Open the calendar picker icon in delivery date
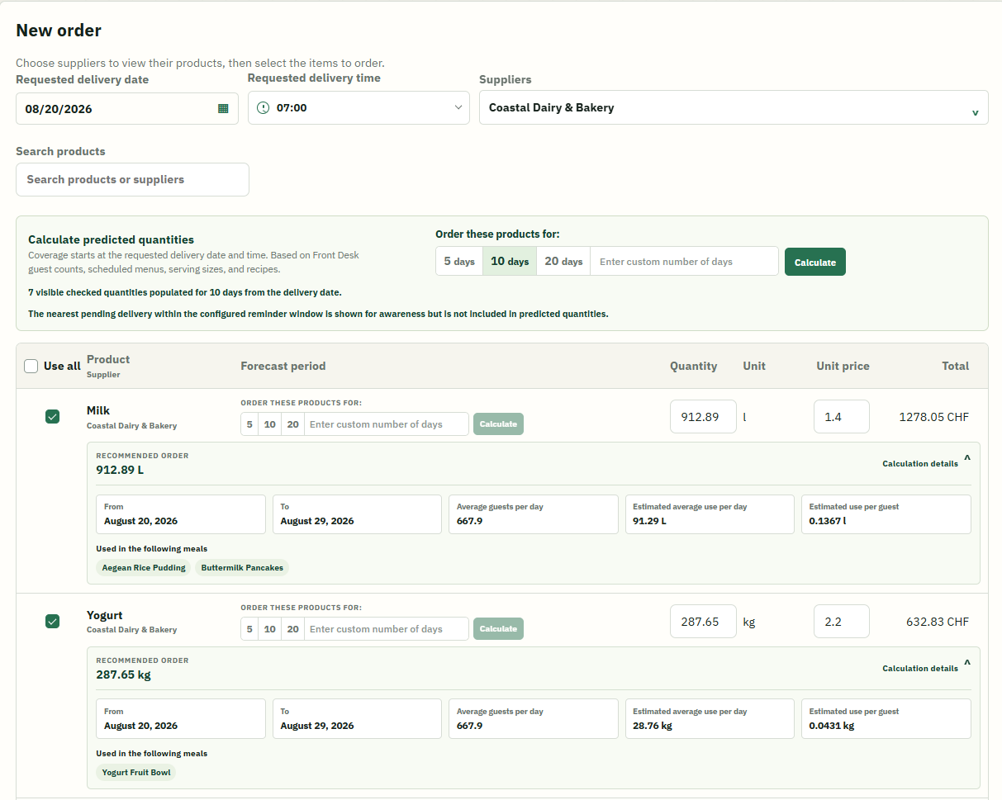The height and width of the screenshot is (800, 1002). click(x=223, y=108)
